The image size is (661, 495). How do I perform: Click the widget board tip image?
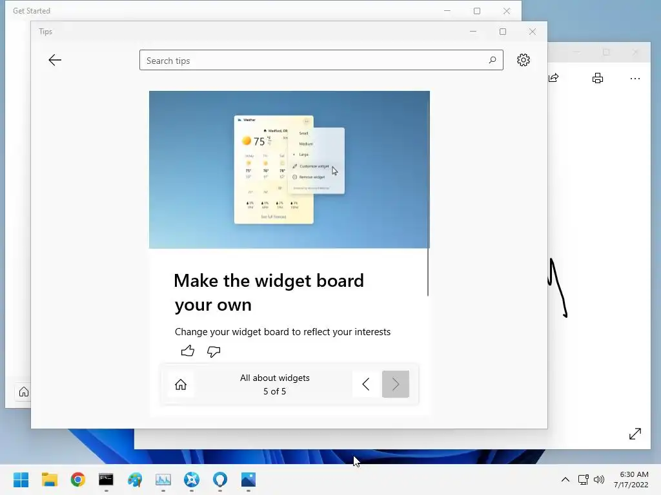point(289,170)
